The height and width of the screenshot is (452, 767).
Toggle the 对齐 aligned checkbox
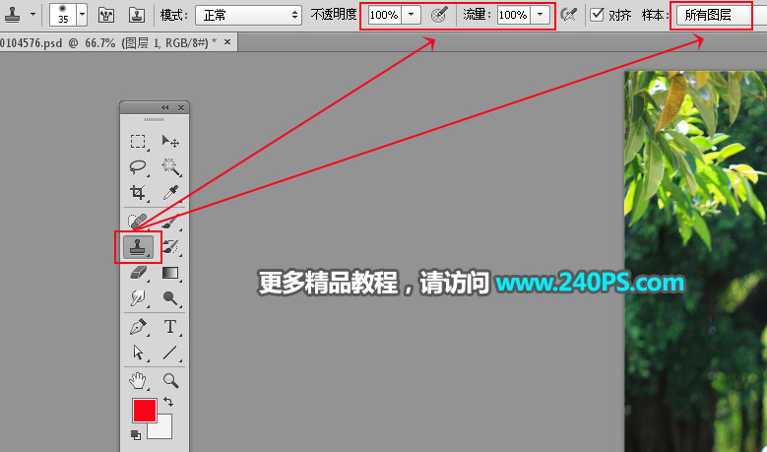597,15
